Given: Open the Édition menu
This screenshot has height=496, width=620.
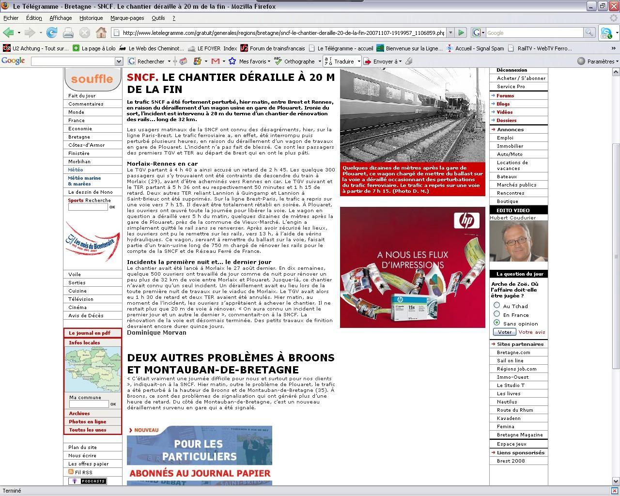Looking at the screenshot, I should pos(34,18).
